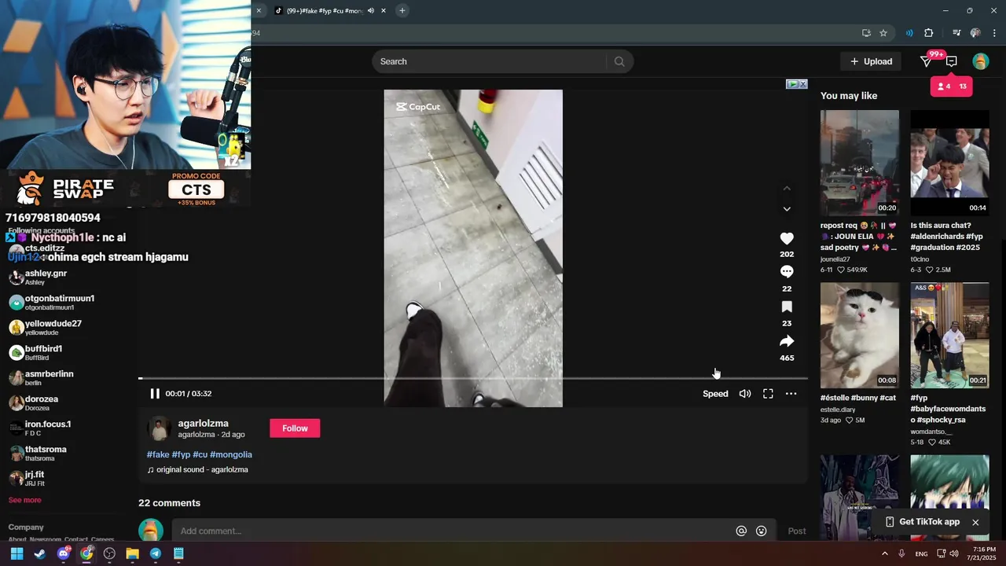Viewport: 1006px width, 566px height.
Task: Open more options three-dot menu on player
Action: point(791,394)
